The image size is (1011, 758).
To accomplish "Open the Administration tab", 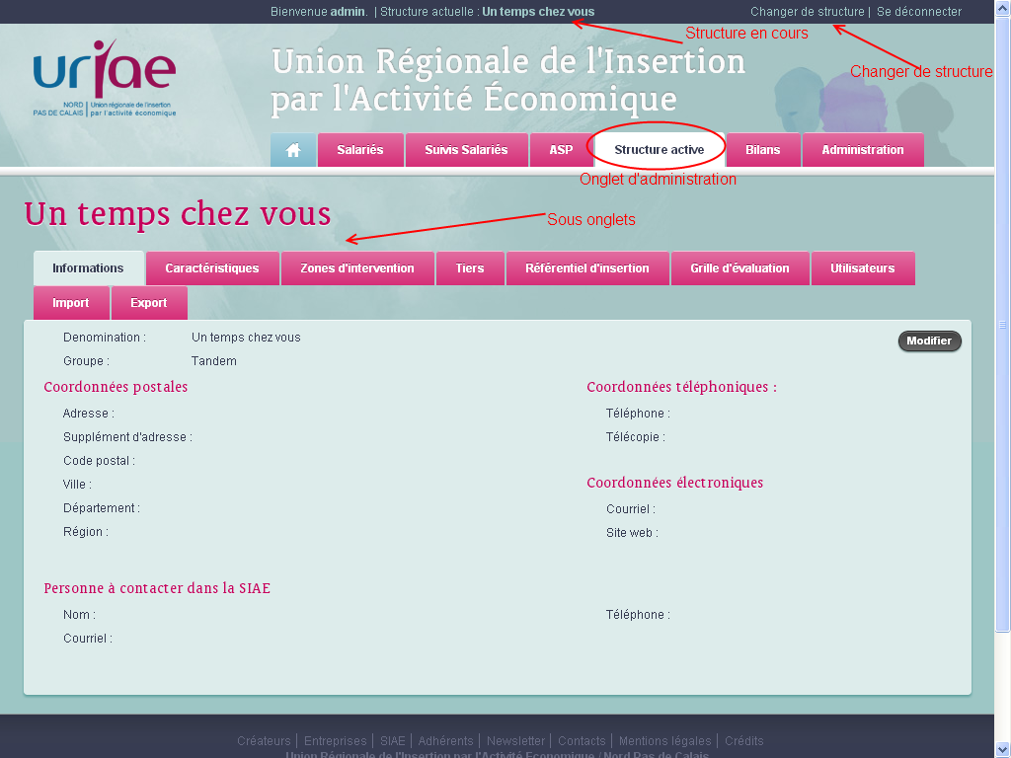I will coord(862,150).
